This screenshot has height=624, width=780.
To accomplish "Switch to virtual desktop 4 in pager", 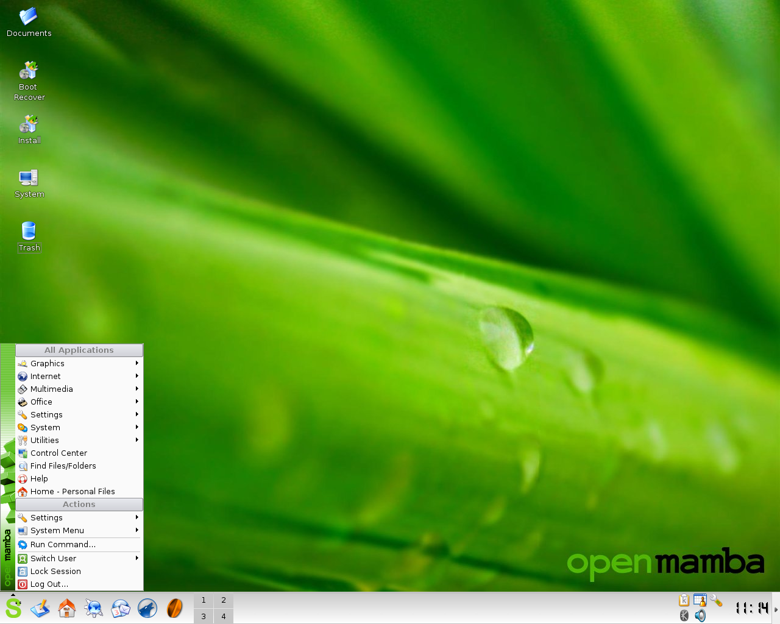I will pyautogui.click(x=224, y=616).
